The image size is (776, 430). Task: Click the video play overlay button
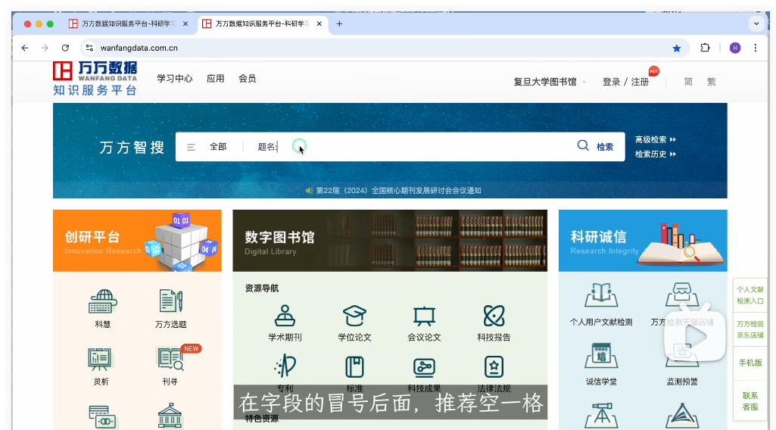(695, 336)
